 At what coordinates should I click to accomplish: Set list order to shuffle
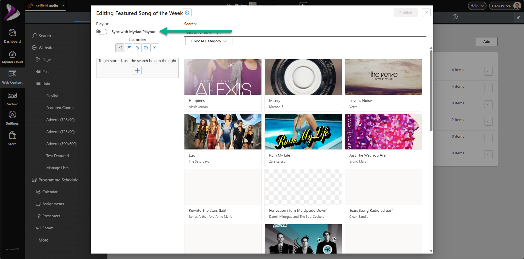coord(155,48)
